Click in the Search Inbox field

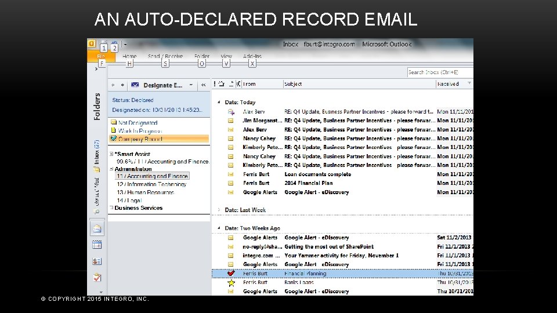(440, 72)
